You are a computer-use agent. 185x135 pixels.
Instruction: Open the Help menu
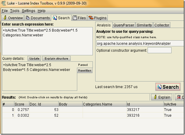(42, 11)
